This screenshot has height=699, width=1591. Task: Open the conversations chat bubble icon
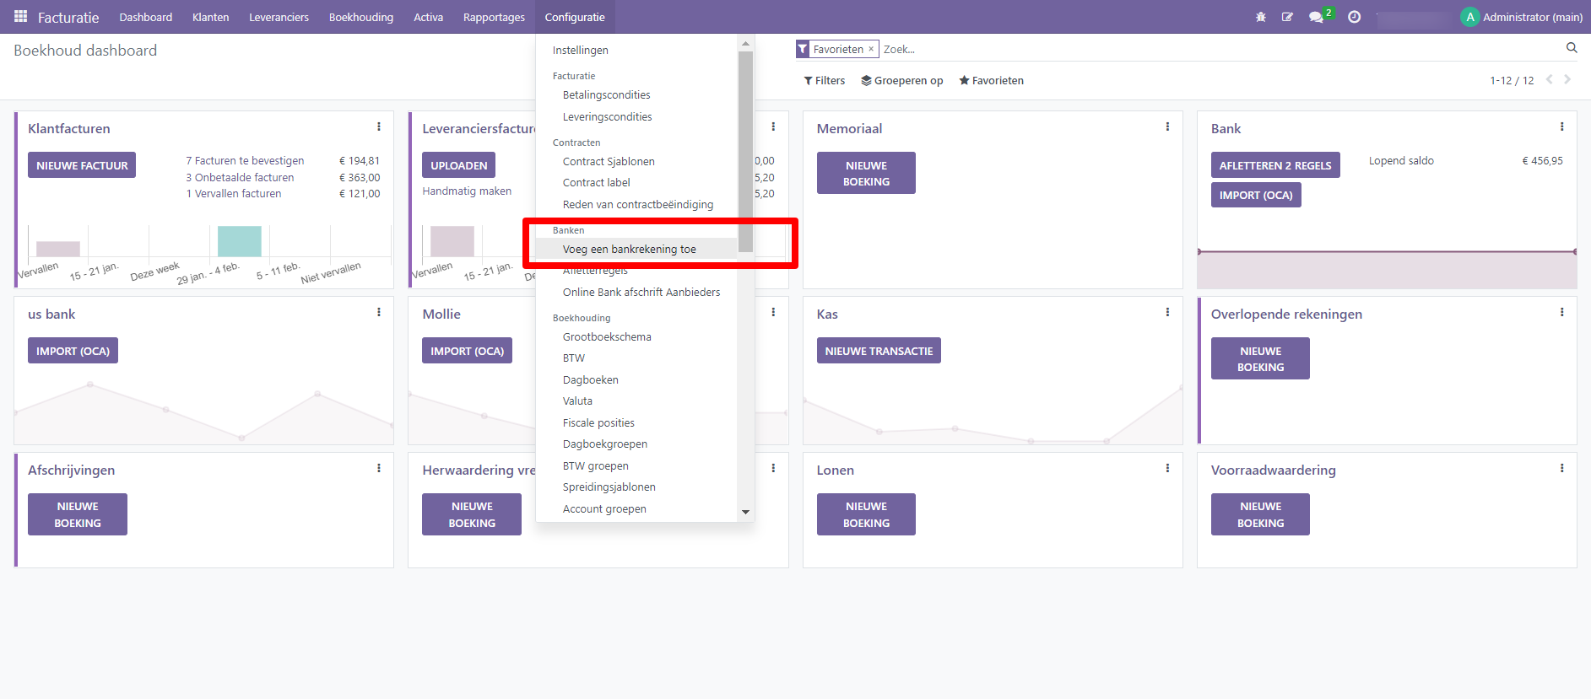tap(1316, 17)
